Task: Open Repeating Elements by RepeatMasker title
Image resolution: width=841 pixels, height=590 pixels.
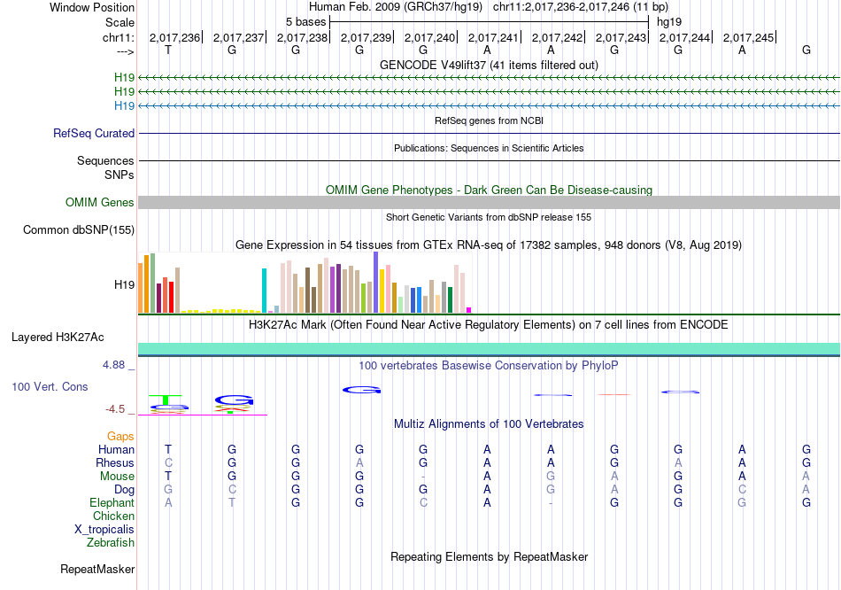Action: [489, 557]
